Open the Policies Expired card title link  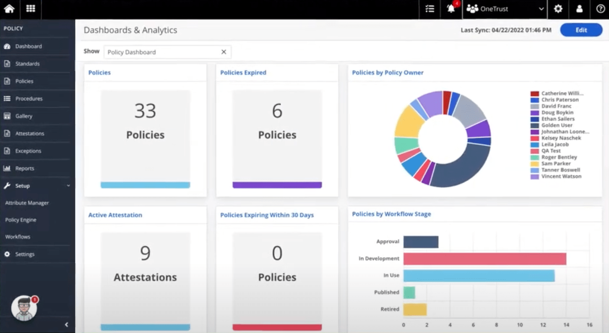[x=243, y=73]
